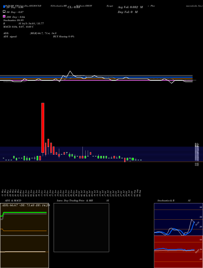Click the 'BUY Slowing @ 0%' ADX signal
The width and height of the screenshot is (203, 268).
64,37
